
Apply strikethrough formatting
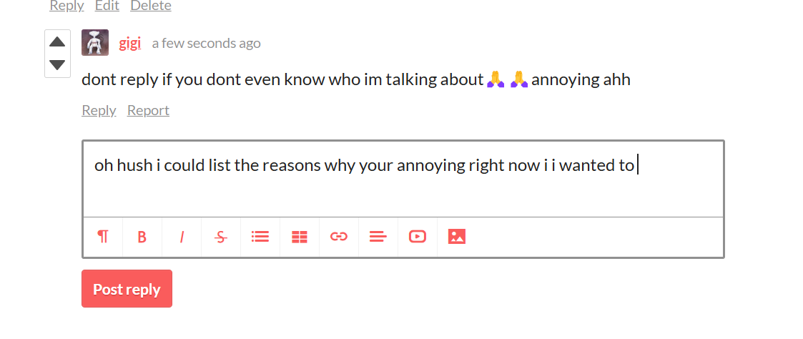click(221, 237)
